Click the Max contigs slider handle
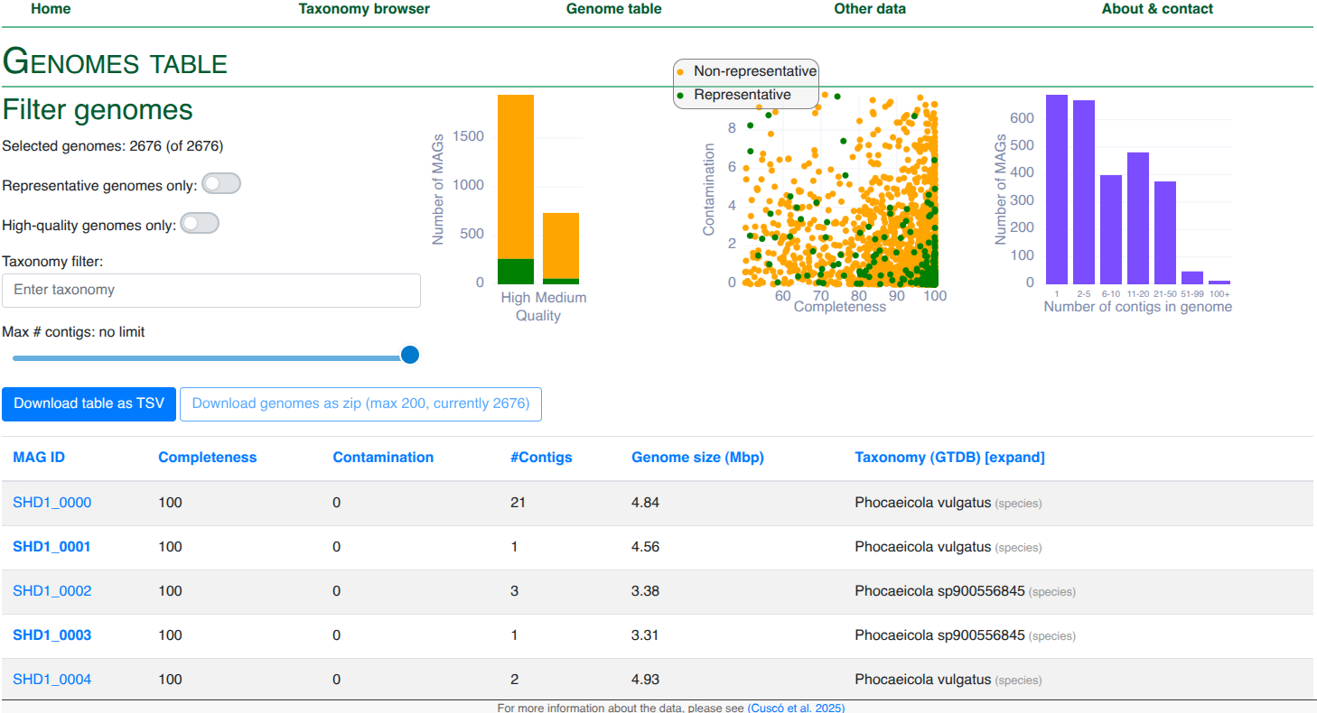The height and width of the screenshot is (713, 1317). pos(410,355)
